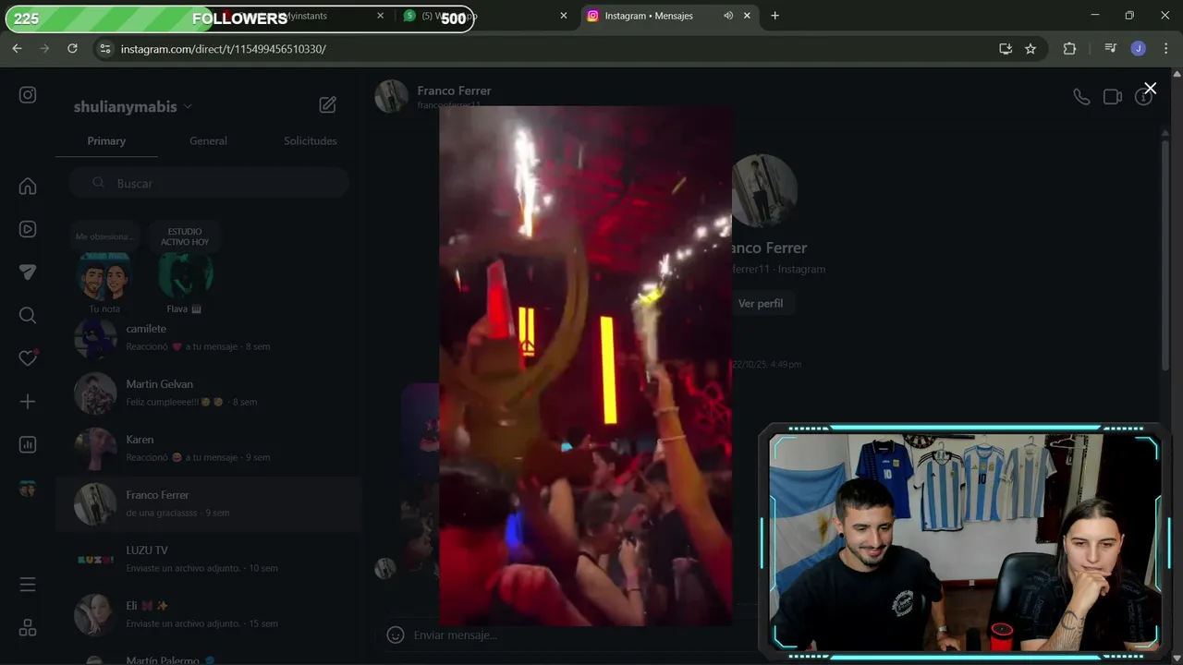Click Franco Ferrer header avatar
Viewport: 1183px width, 665px height.
point(391,96)
